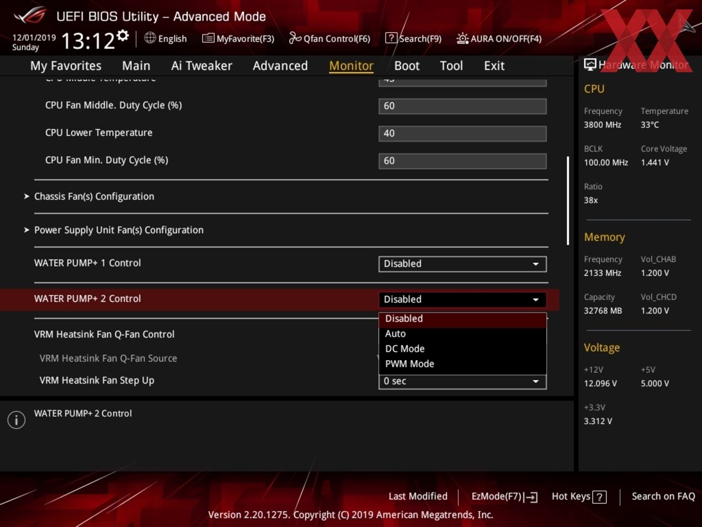Select WATER PUMP+ 1 Control label
Viewport: 702px width, 527px height.
[87, 263]
